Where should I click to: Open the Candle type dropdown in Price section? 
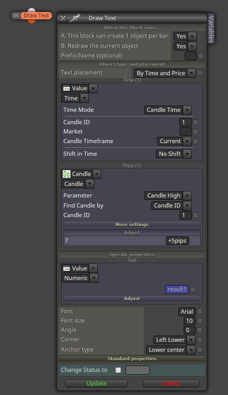[x=97, y=174]
